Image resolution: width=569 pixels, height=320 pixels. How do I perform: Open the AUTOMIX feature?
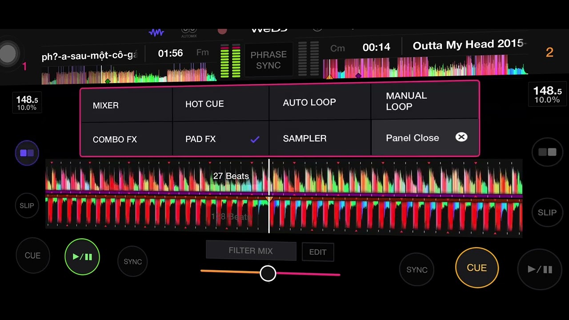(189, 33)
